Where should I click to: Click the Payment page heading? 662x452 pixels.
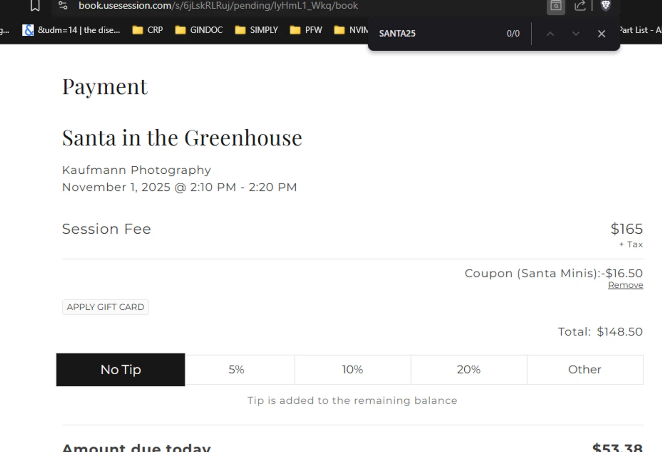(105, 87)
